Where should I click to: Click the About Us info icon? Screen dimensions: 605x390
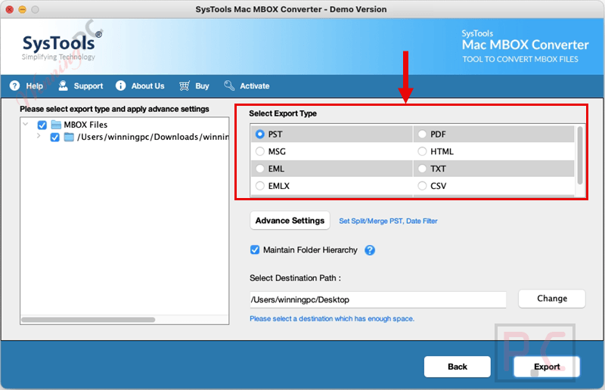tap(120, 85)
